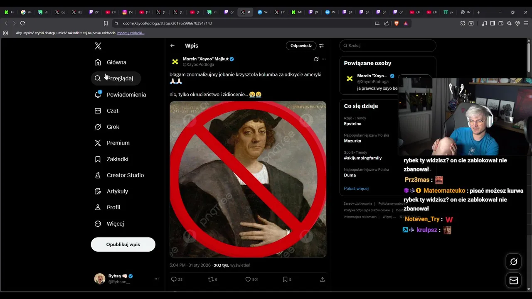Open Zasady użytkowania footer link

(x=358, y=203)
